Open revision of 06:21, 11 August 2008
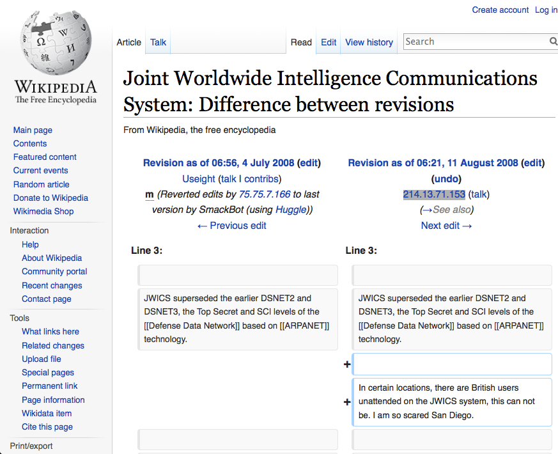Screen dimensions: 558x454 [x=433, y=163]
